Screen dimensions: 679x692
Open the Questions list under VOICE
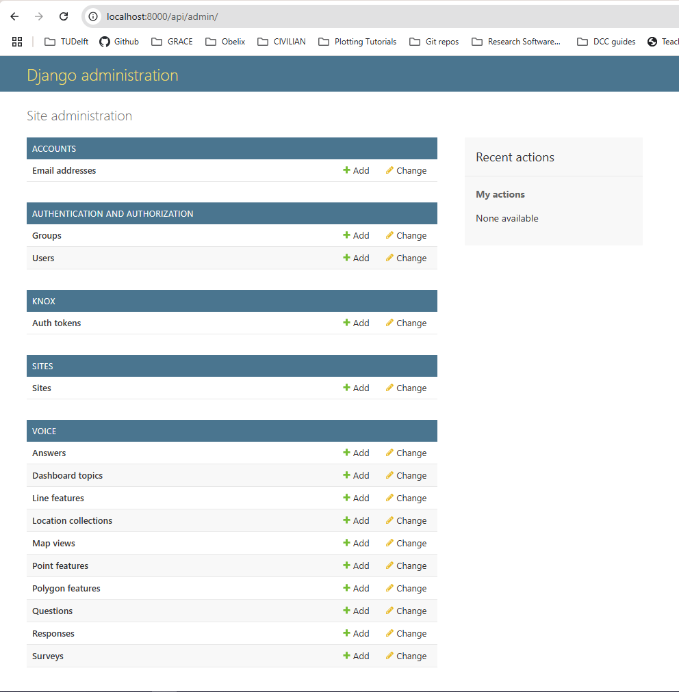pyautogui.click(x=52, y=611)
